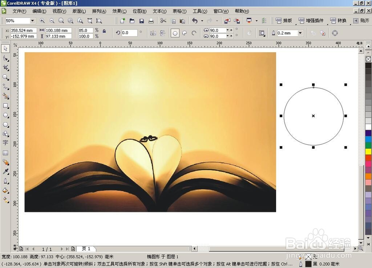Choose the Ellipse tool in toolbox
This screenshot has height=268, width=372.
[x=6, y=115]
